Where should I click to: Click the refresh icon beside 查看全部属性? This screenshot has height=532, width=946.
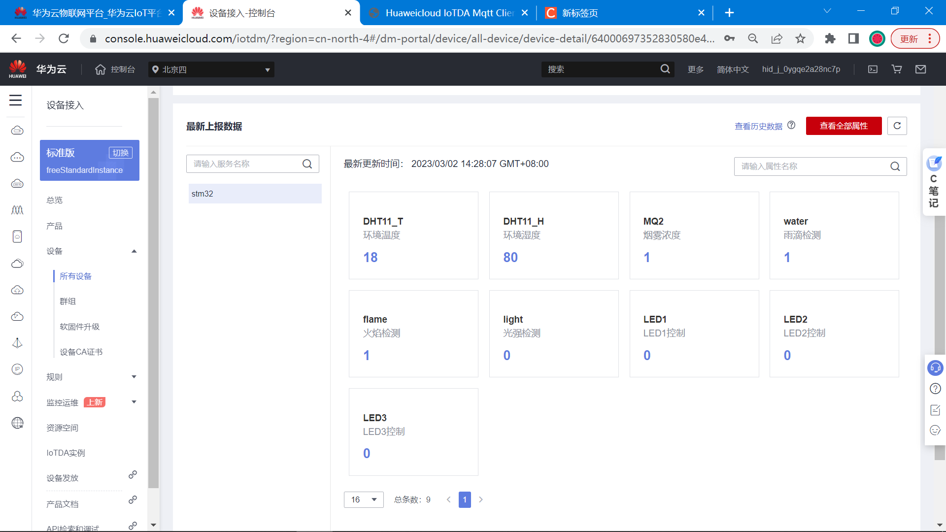click(897, 126)
